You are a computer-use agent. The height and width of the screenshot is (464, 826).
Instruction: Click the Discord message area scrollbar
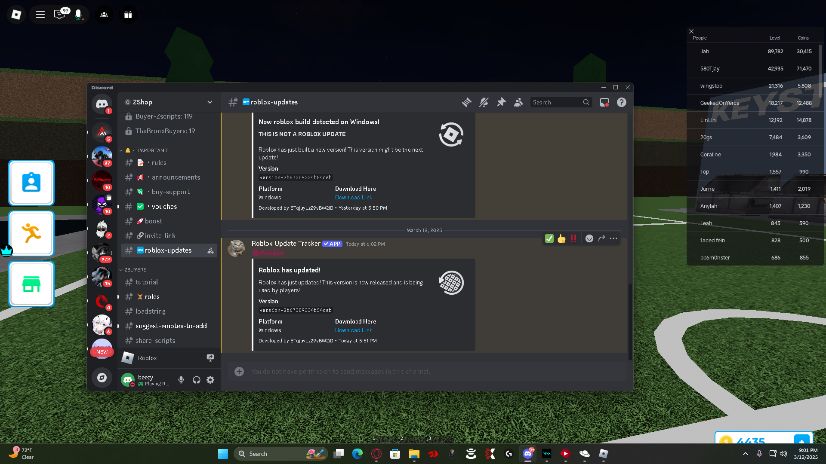click(630, 322)
